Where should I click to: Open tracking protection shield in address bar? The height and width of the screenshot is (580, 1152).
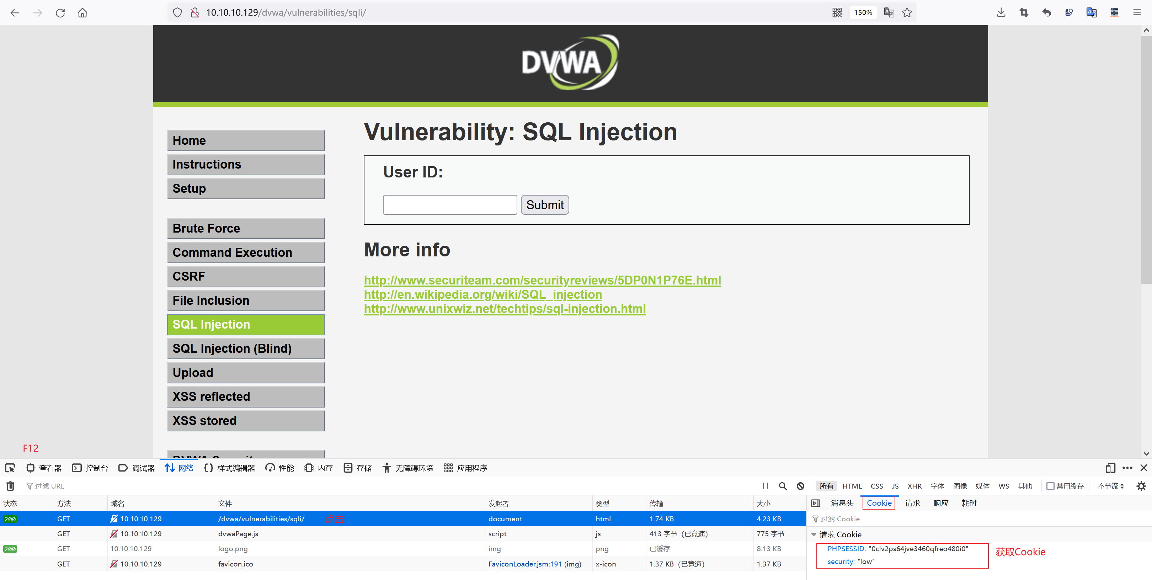[x=177, y=13]
